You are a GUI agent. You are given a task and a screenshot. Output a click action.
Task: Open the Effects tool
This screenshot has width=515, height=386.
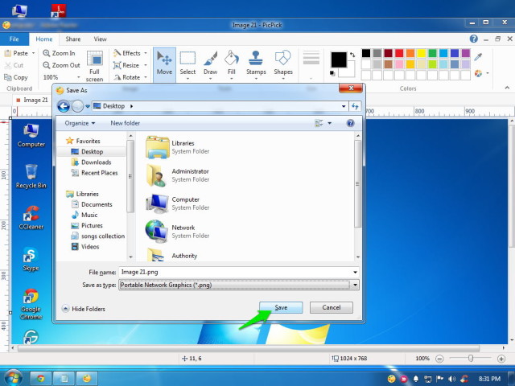pyautogui.click(x=127, y=53)
